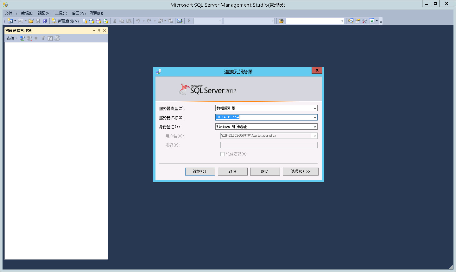Click the Analysis Services XMLA Query icon
This screenshot has width=456, height=272.
point(106,21)
